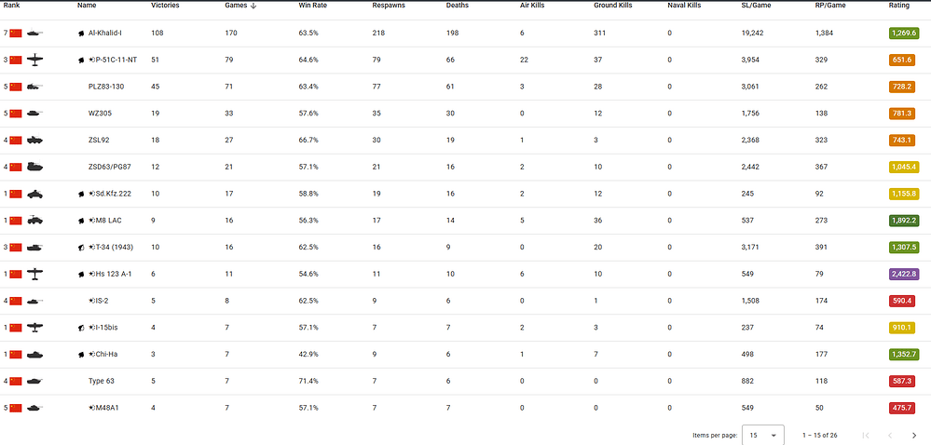The image size is (931, 445).
Task: Sort table by Ground Kills header
Action: click(x=613, y=6)
